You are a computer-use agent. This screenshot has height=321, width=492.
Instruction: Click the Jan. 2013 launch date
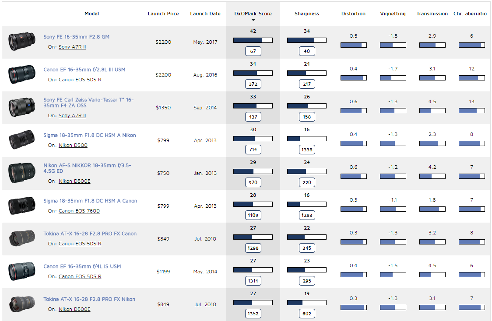(205, 173)
